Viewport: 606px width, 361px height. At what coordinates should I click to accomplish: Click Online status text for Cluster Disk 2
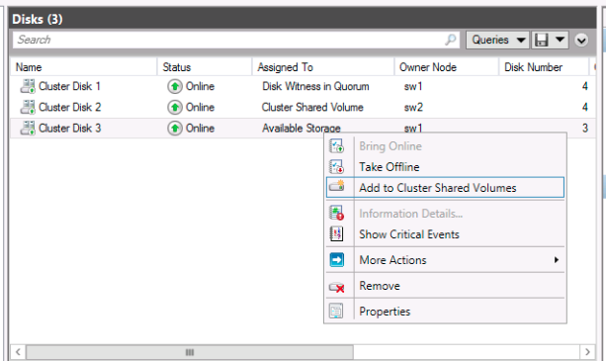point(200,107)
